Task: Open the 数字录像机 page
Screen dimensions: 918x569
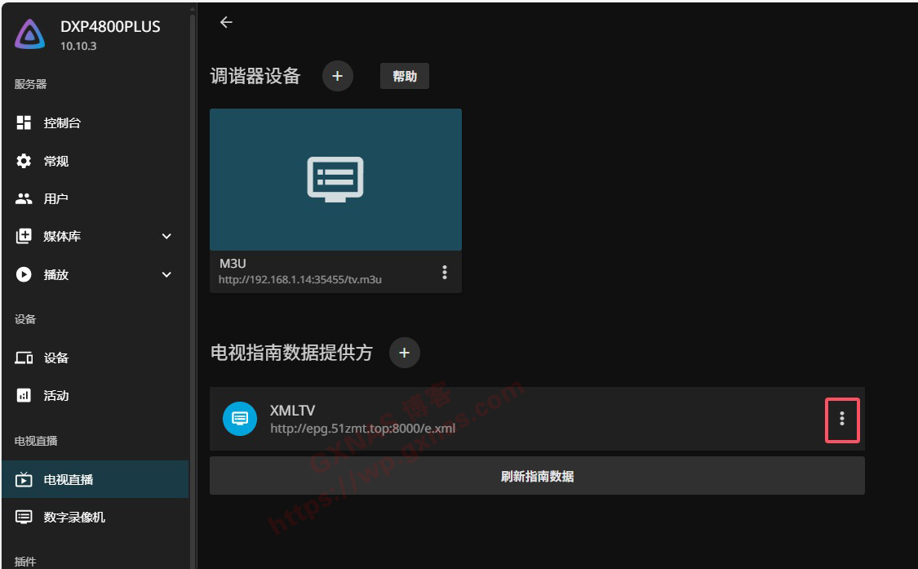Action: (x=73, y=518)
